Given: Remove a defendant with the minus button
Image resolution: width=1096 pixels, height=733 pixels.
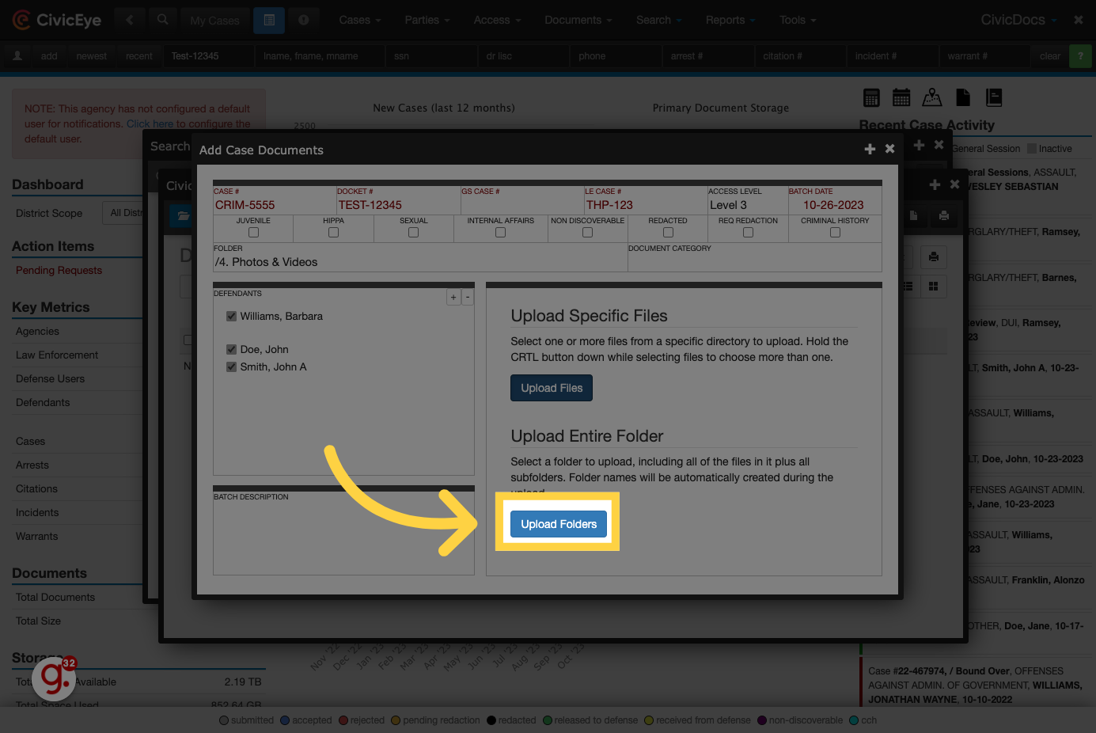Looking at the screenshot, I should [x=468, y=297].
